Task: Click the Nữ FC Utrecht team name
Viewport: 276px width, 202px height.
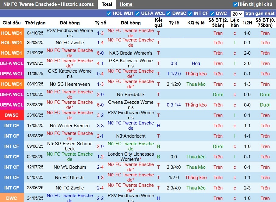Action: tap(70, 178)
